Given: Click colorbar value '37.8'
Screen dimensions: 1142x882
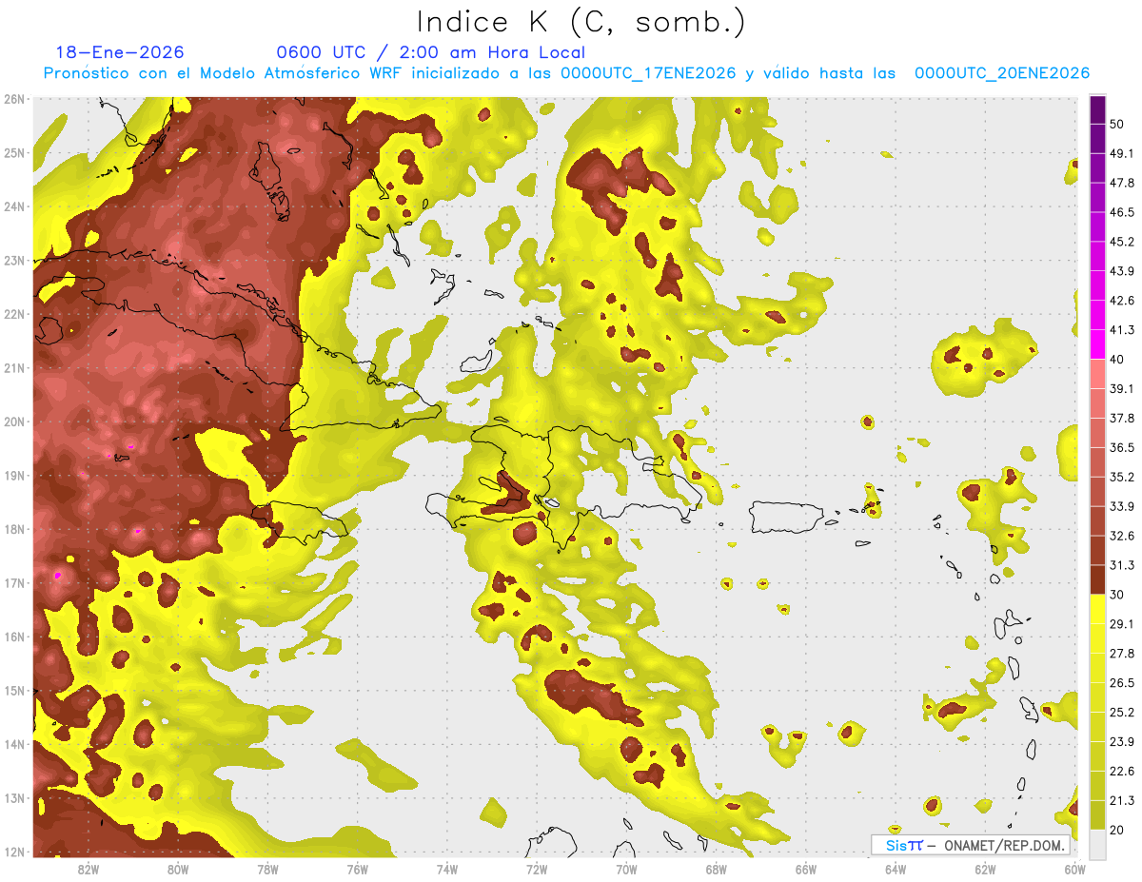Looking at the screenshot, I should pos(1122,418).
